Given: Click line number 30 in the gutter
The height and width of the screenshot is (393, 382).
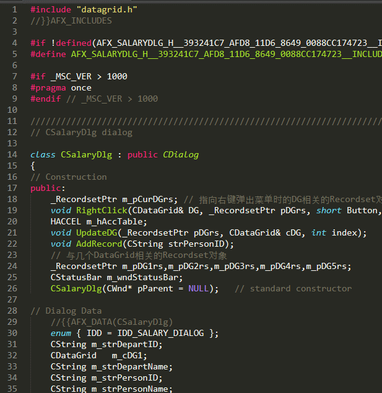Looking at the screenshot, I should coord(12,333).
